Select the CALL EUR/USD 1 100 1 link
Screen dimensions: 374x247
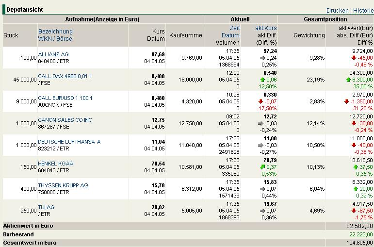[65, 98]
